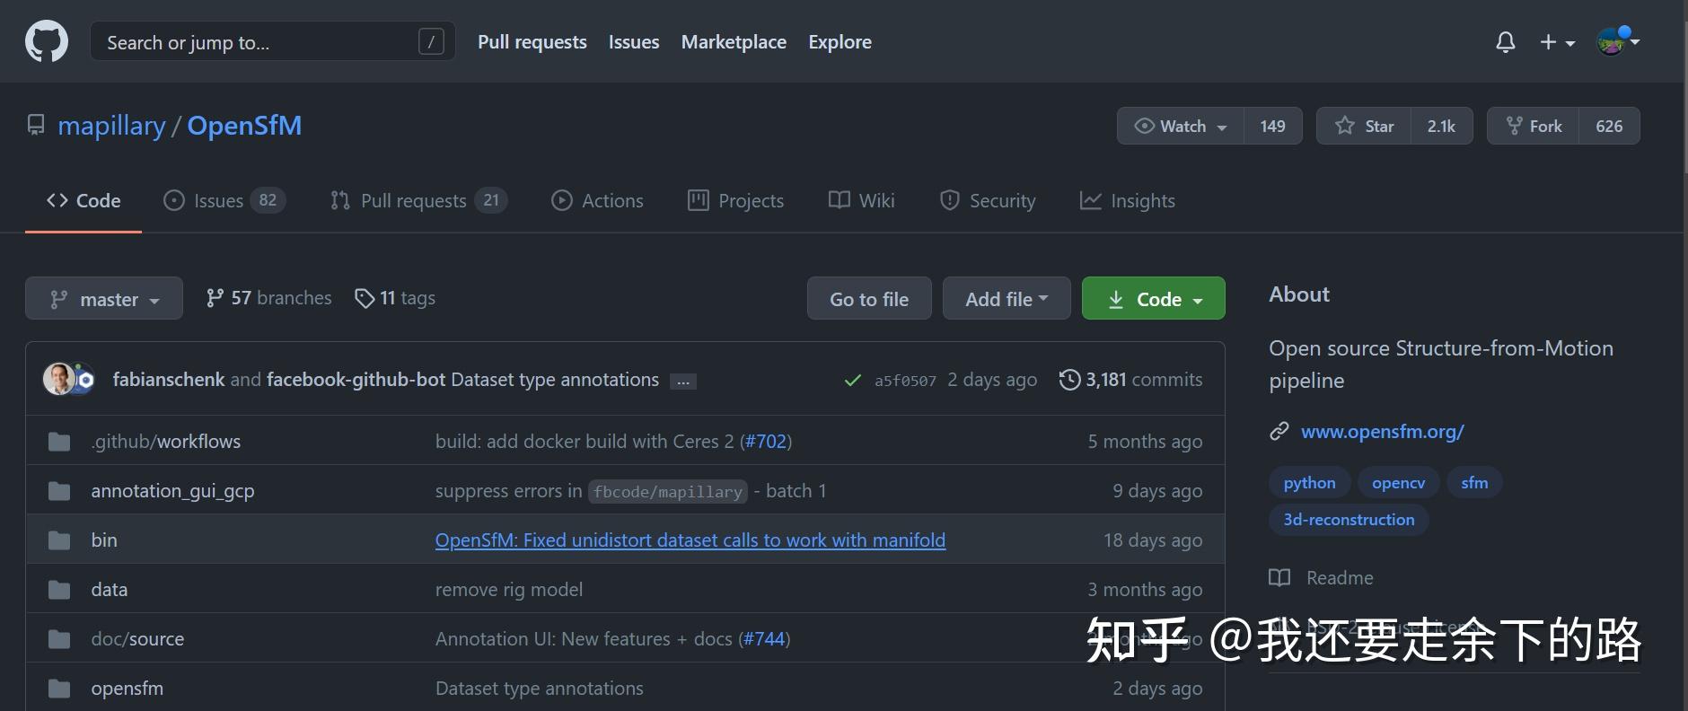Open the remove rig model commit
This screenshot has height=711, width=1688.
pyautogui.click(x=509, y=589)
